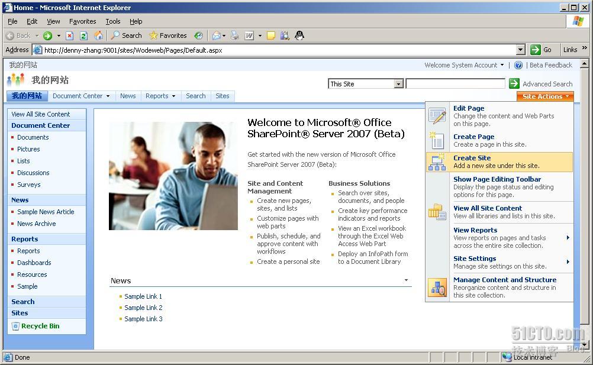Click the Create Page document icon

(x=437, y=141)
